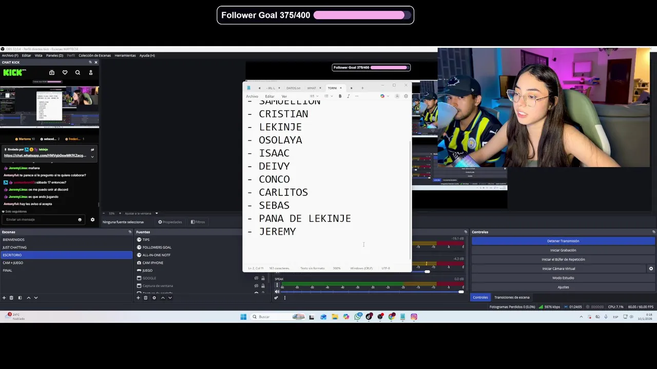This screenshot has width=657, height=369.
Task: Click Iniciar Grabación button
Action: coord(563,250)
